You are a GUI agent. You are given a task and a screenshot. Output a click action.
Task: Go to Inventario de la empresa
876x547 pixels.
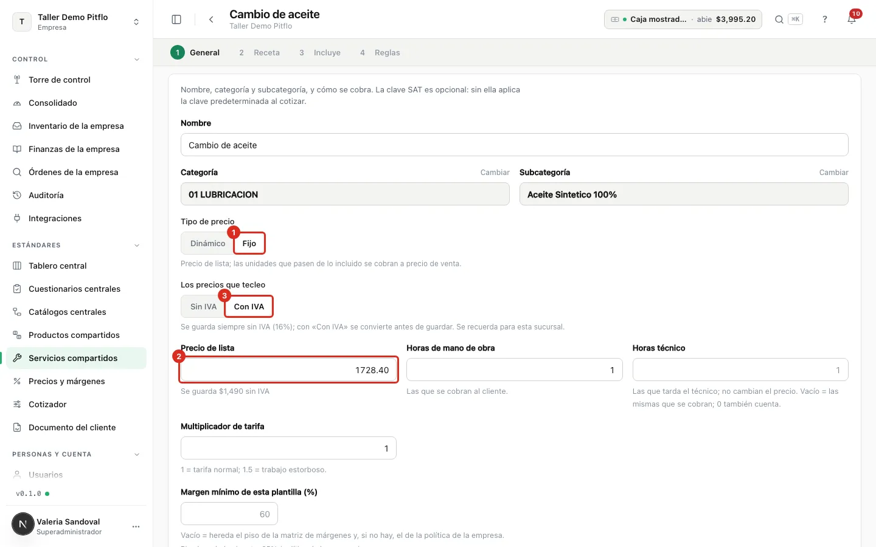click(x=76, y=126)
